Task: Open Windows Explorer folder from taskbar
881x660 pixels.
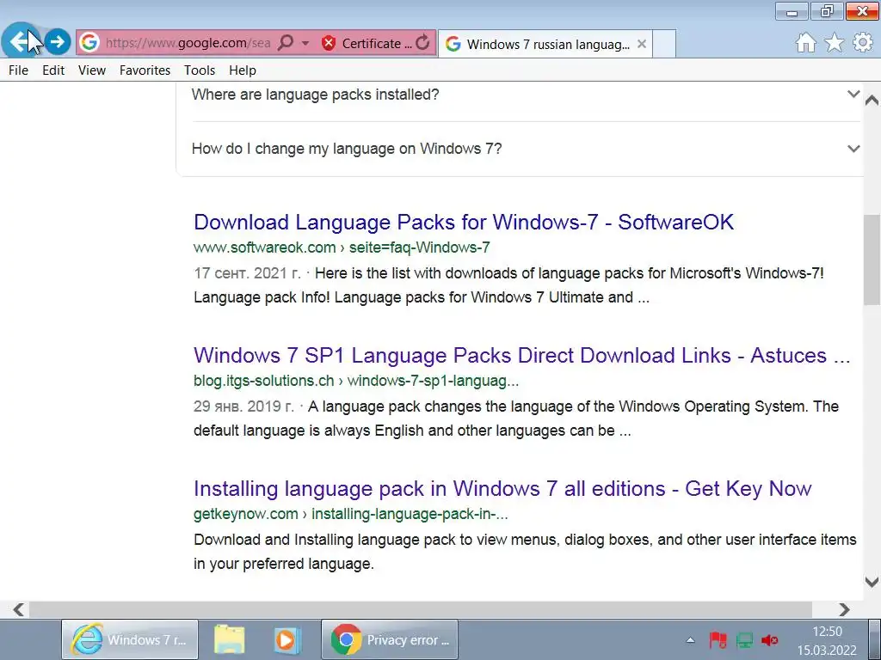Action: click(230, 639)
